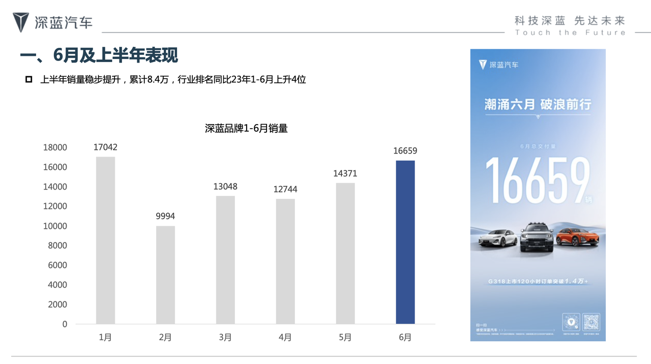Screen dimensions: 651x364
Task: Click the 1月 gray bar
Action: click(x=105, y=240)
